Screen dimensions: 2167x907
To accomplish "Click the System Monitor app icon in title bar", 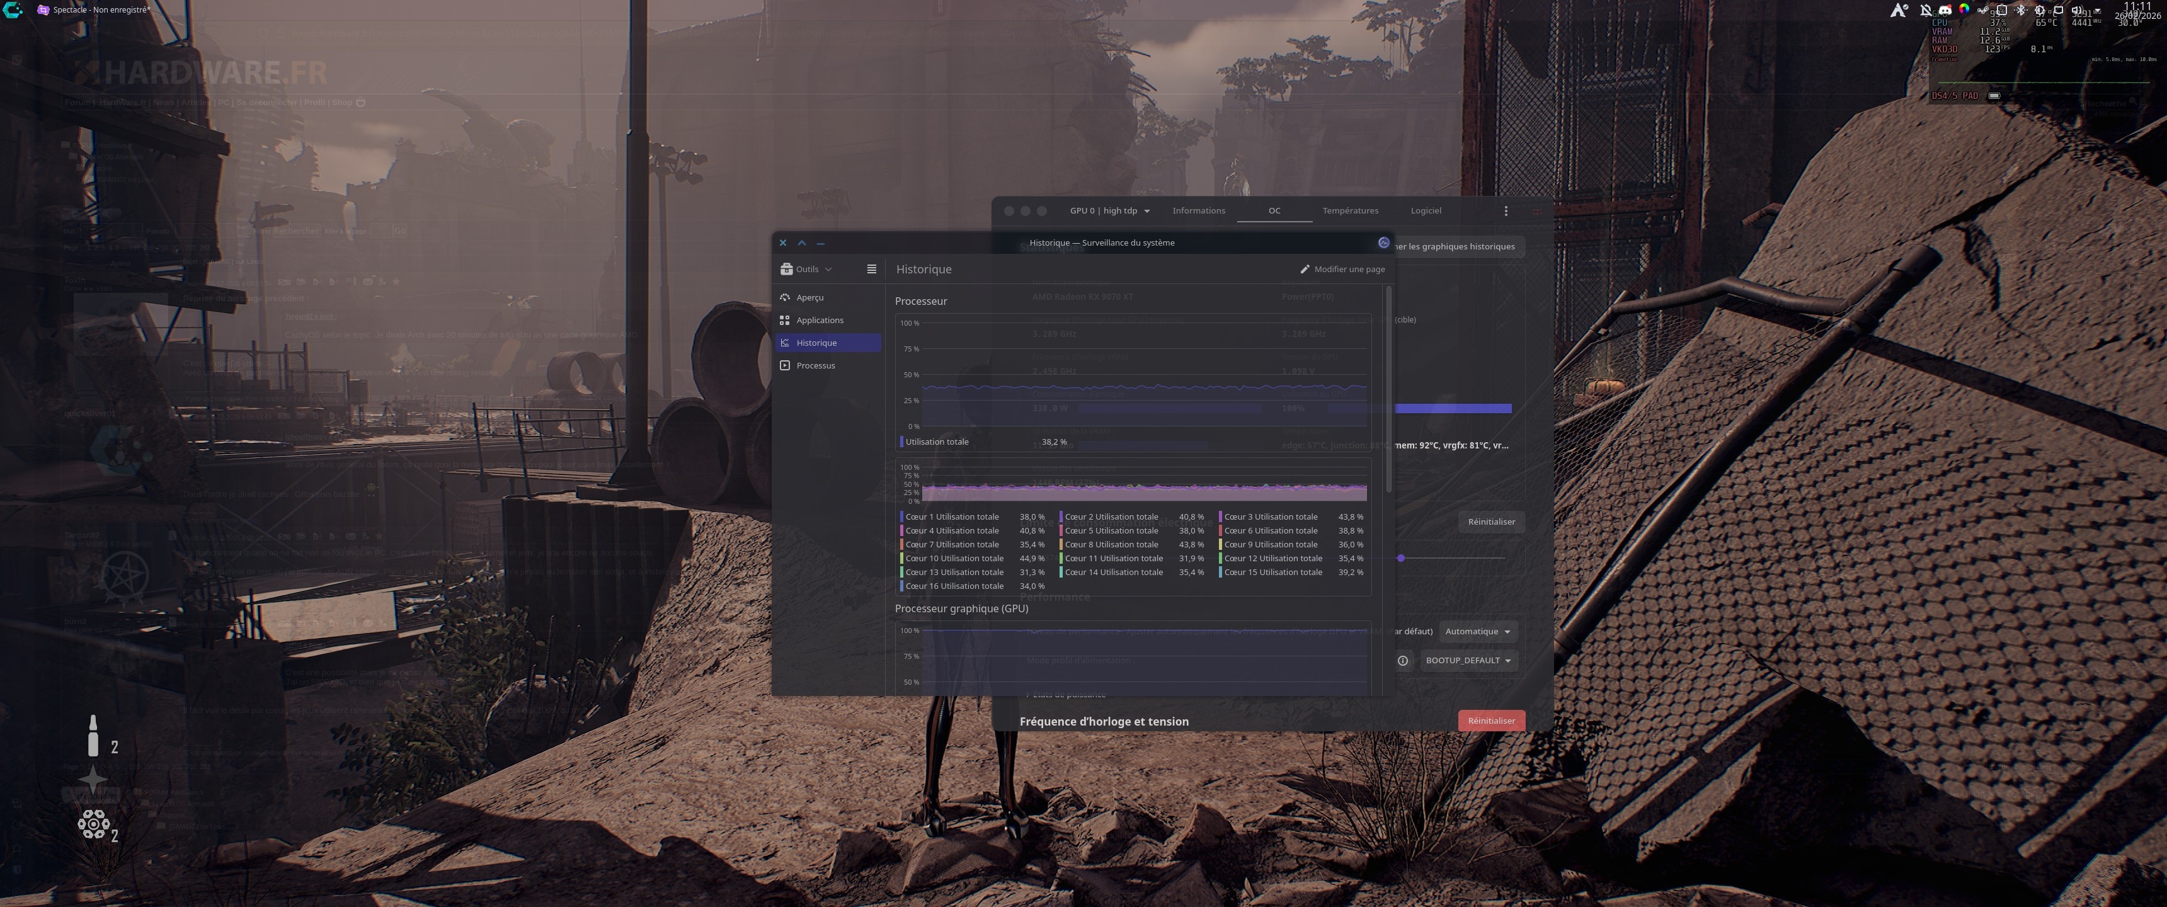I will pyautogui.click(x=1384, y=243).
